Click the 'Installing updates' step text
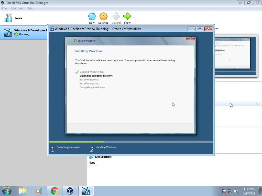 (89, 83)
